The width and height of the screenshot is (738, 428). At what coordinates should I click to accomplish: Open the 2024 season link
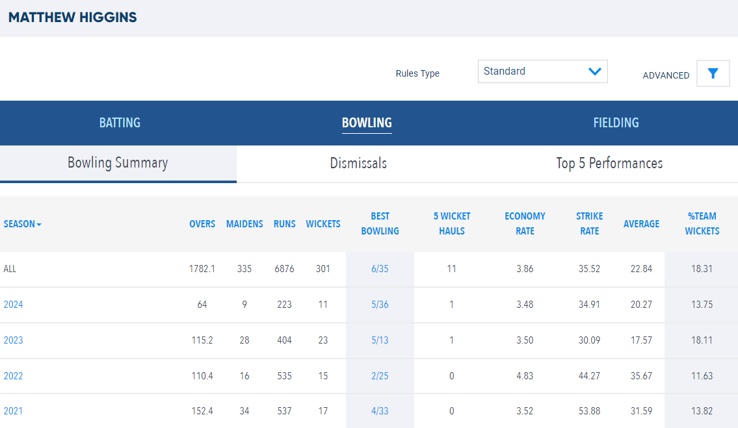click(13, 305)
